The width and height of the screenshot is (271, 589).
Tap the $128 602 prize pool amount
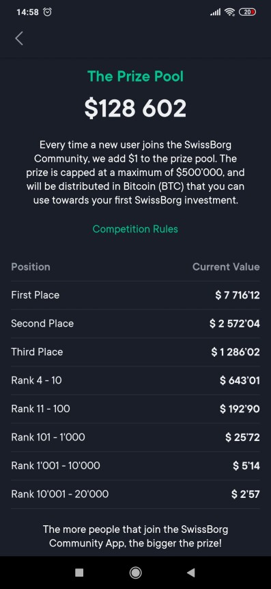click(135, 108)
